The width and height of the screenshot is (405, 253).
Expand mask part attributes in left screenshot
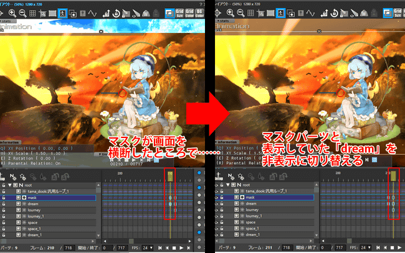(x=18, y=198)
